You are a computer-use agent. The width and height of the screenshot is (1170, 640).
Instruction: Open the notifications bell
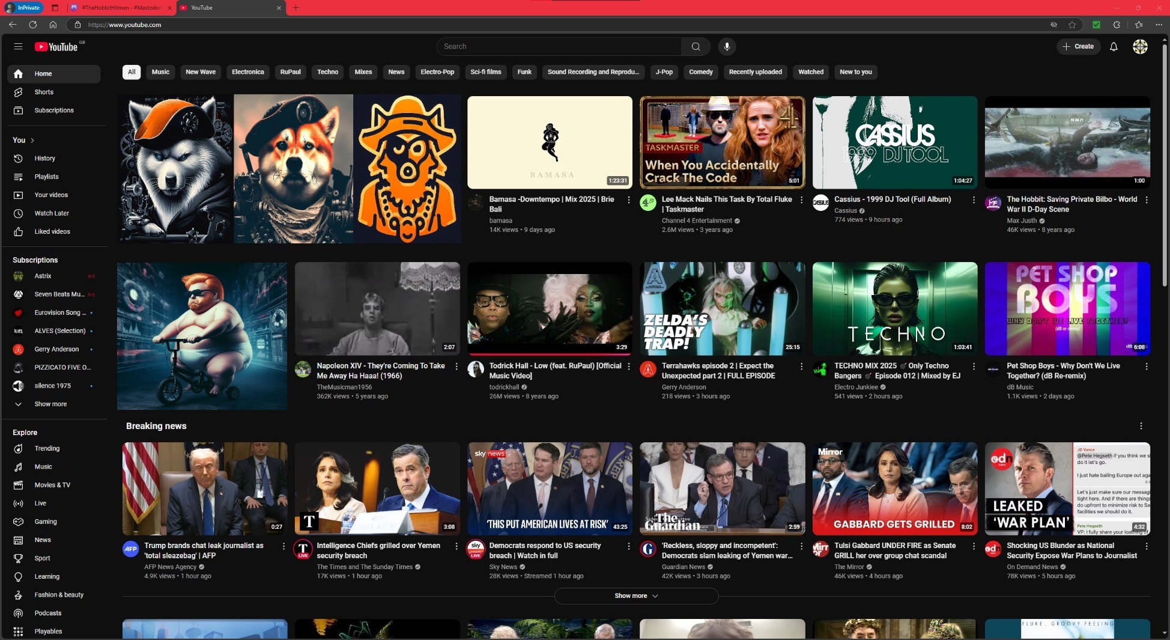[x=1114, y=46]
